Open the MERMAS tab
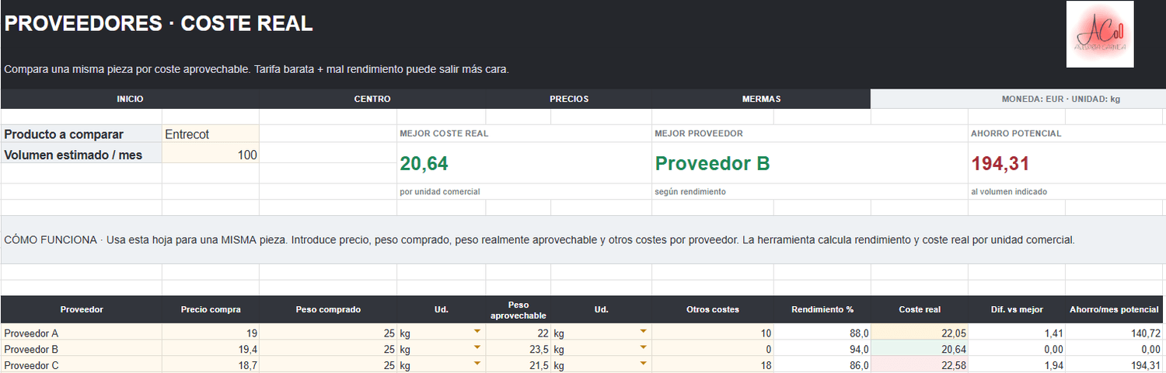Image resolution: width=1166 pixels, height=373 pixels. point(761,99)
